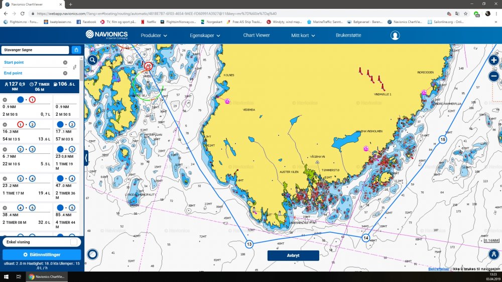Click the Avbryt button
This screenshot has height=282, width=502.
pos(293,255)
